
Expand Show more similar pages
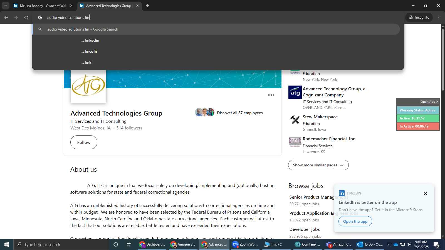[x=318, y=165]
